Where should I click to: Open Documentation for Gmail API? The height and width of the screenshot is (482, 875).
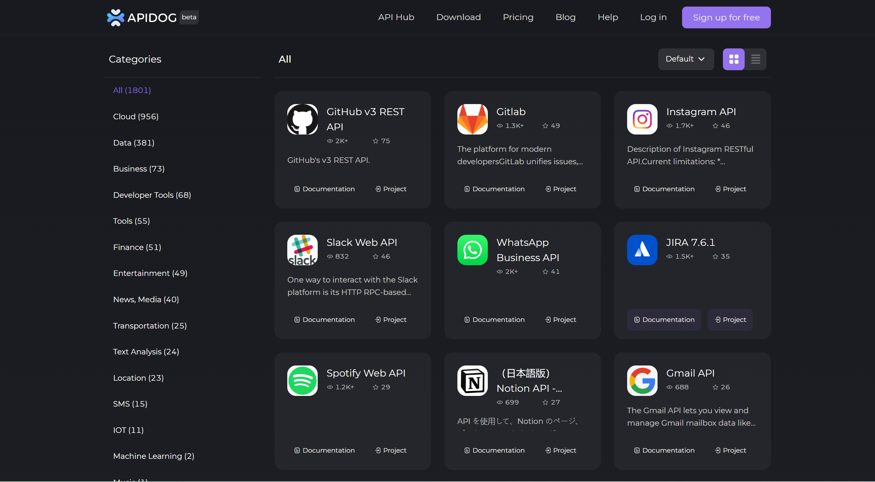(x=664, y=450)
